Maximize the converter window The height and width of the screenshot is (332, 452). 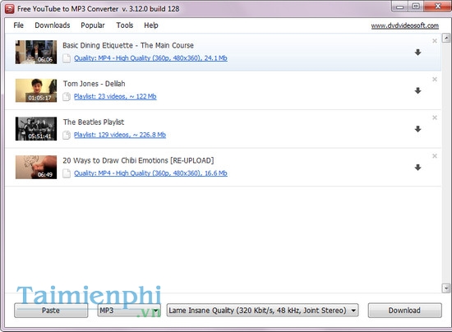[415, 7]
